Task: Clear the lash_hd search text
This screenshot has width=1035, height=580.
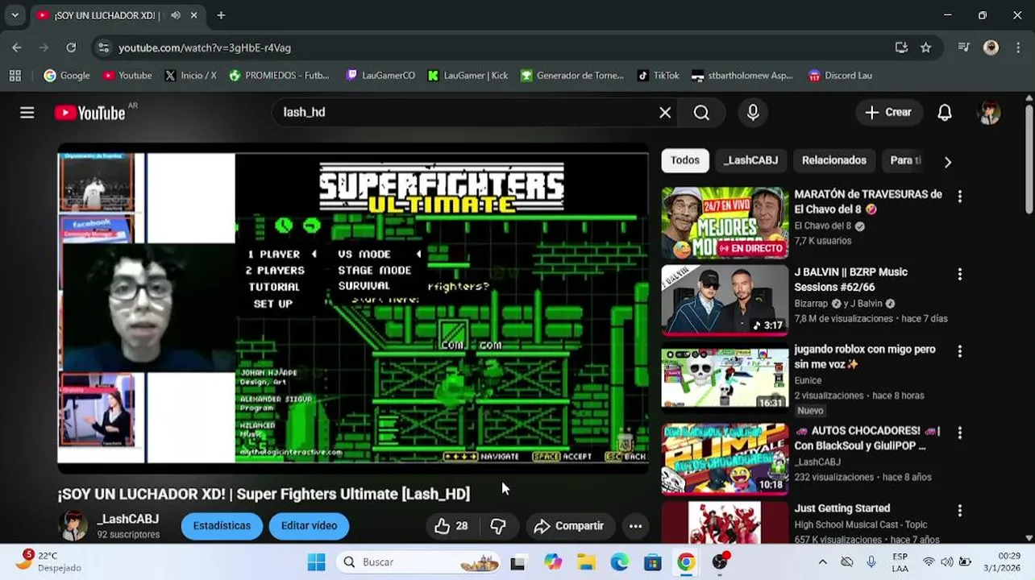Action: pos(665,113)
